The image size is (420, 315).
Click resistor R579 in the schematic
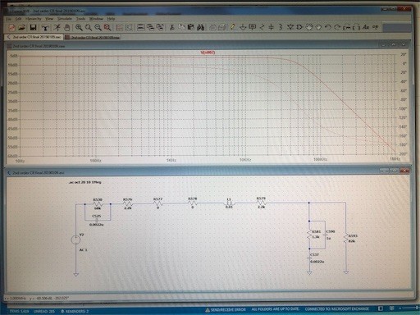pos(261,203)
